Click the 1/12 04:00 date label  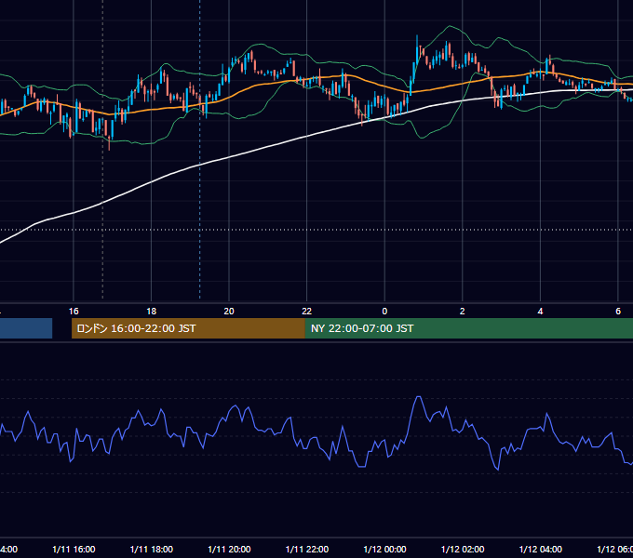pyautogui.click(x=541, y=550)
